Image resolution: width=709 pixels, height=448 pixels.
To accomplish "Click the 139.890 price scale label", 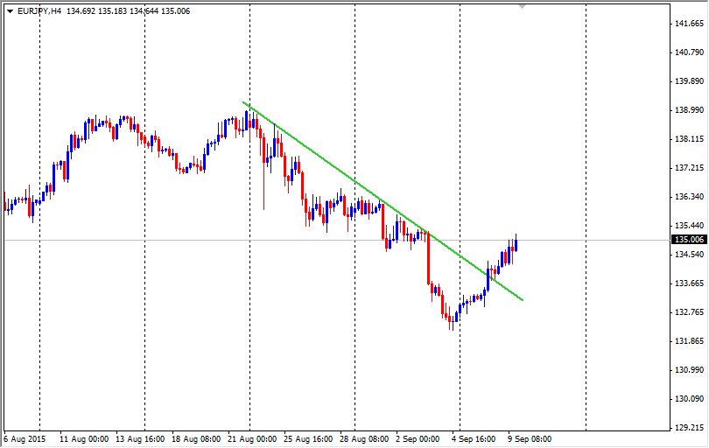I will (x=689, y=81).
